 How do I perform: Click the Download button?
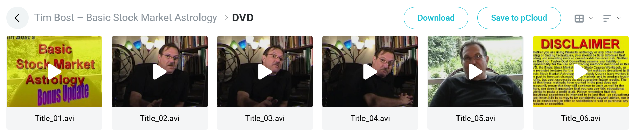[x=436, y=18]
